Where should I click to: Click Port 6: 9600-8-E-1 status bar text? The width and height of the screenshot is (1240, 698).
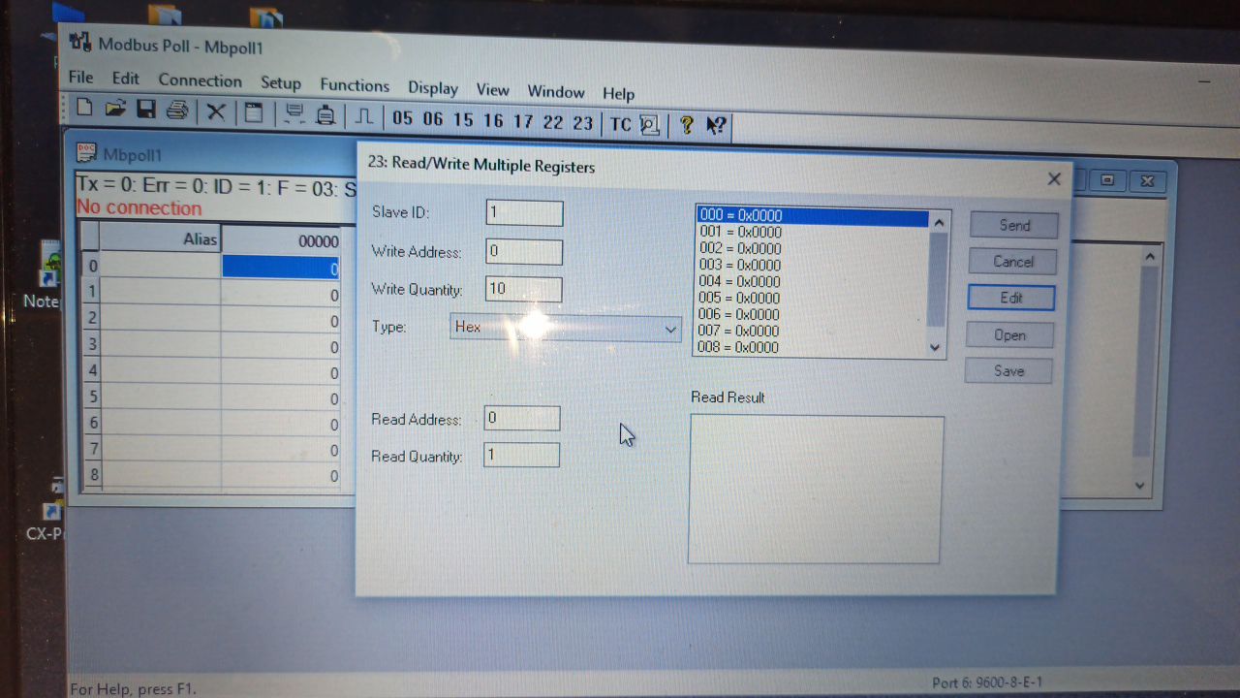987,682
